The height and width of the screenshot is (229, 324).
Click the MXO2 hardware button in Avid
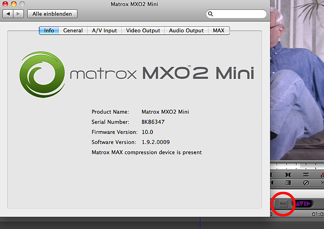[x=283, y=204]
